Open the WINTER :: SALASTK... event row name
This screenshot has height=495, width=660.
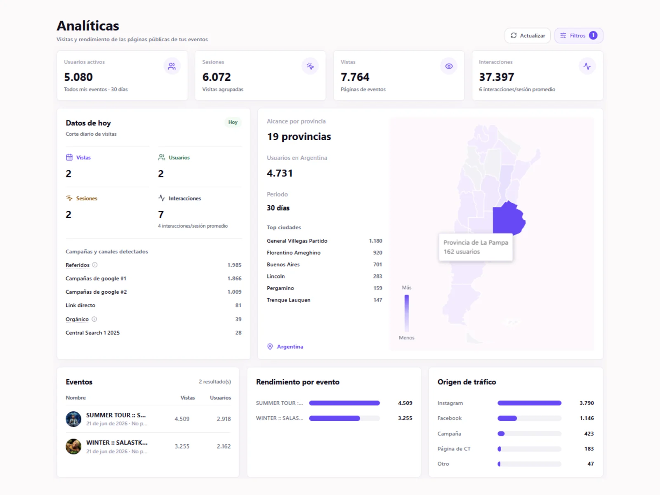click(x=117, y=442)
